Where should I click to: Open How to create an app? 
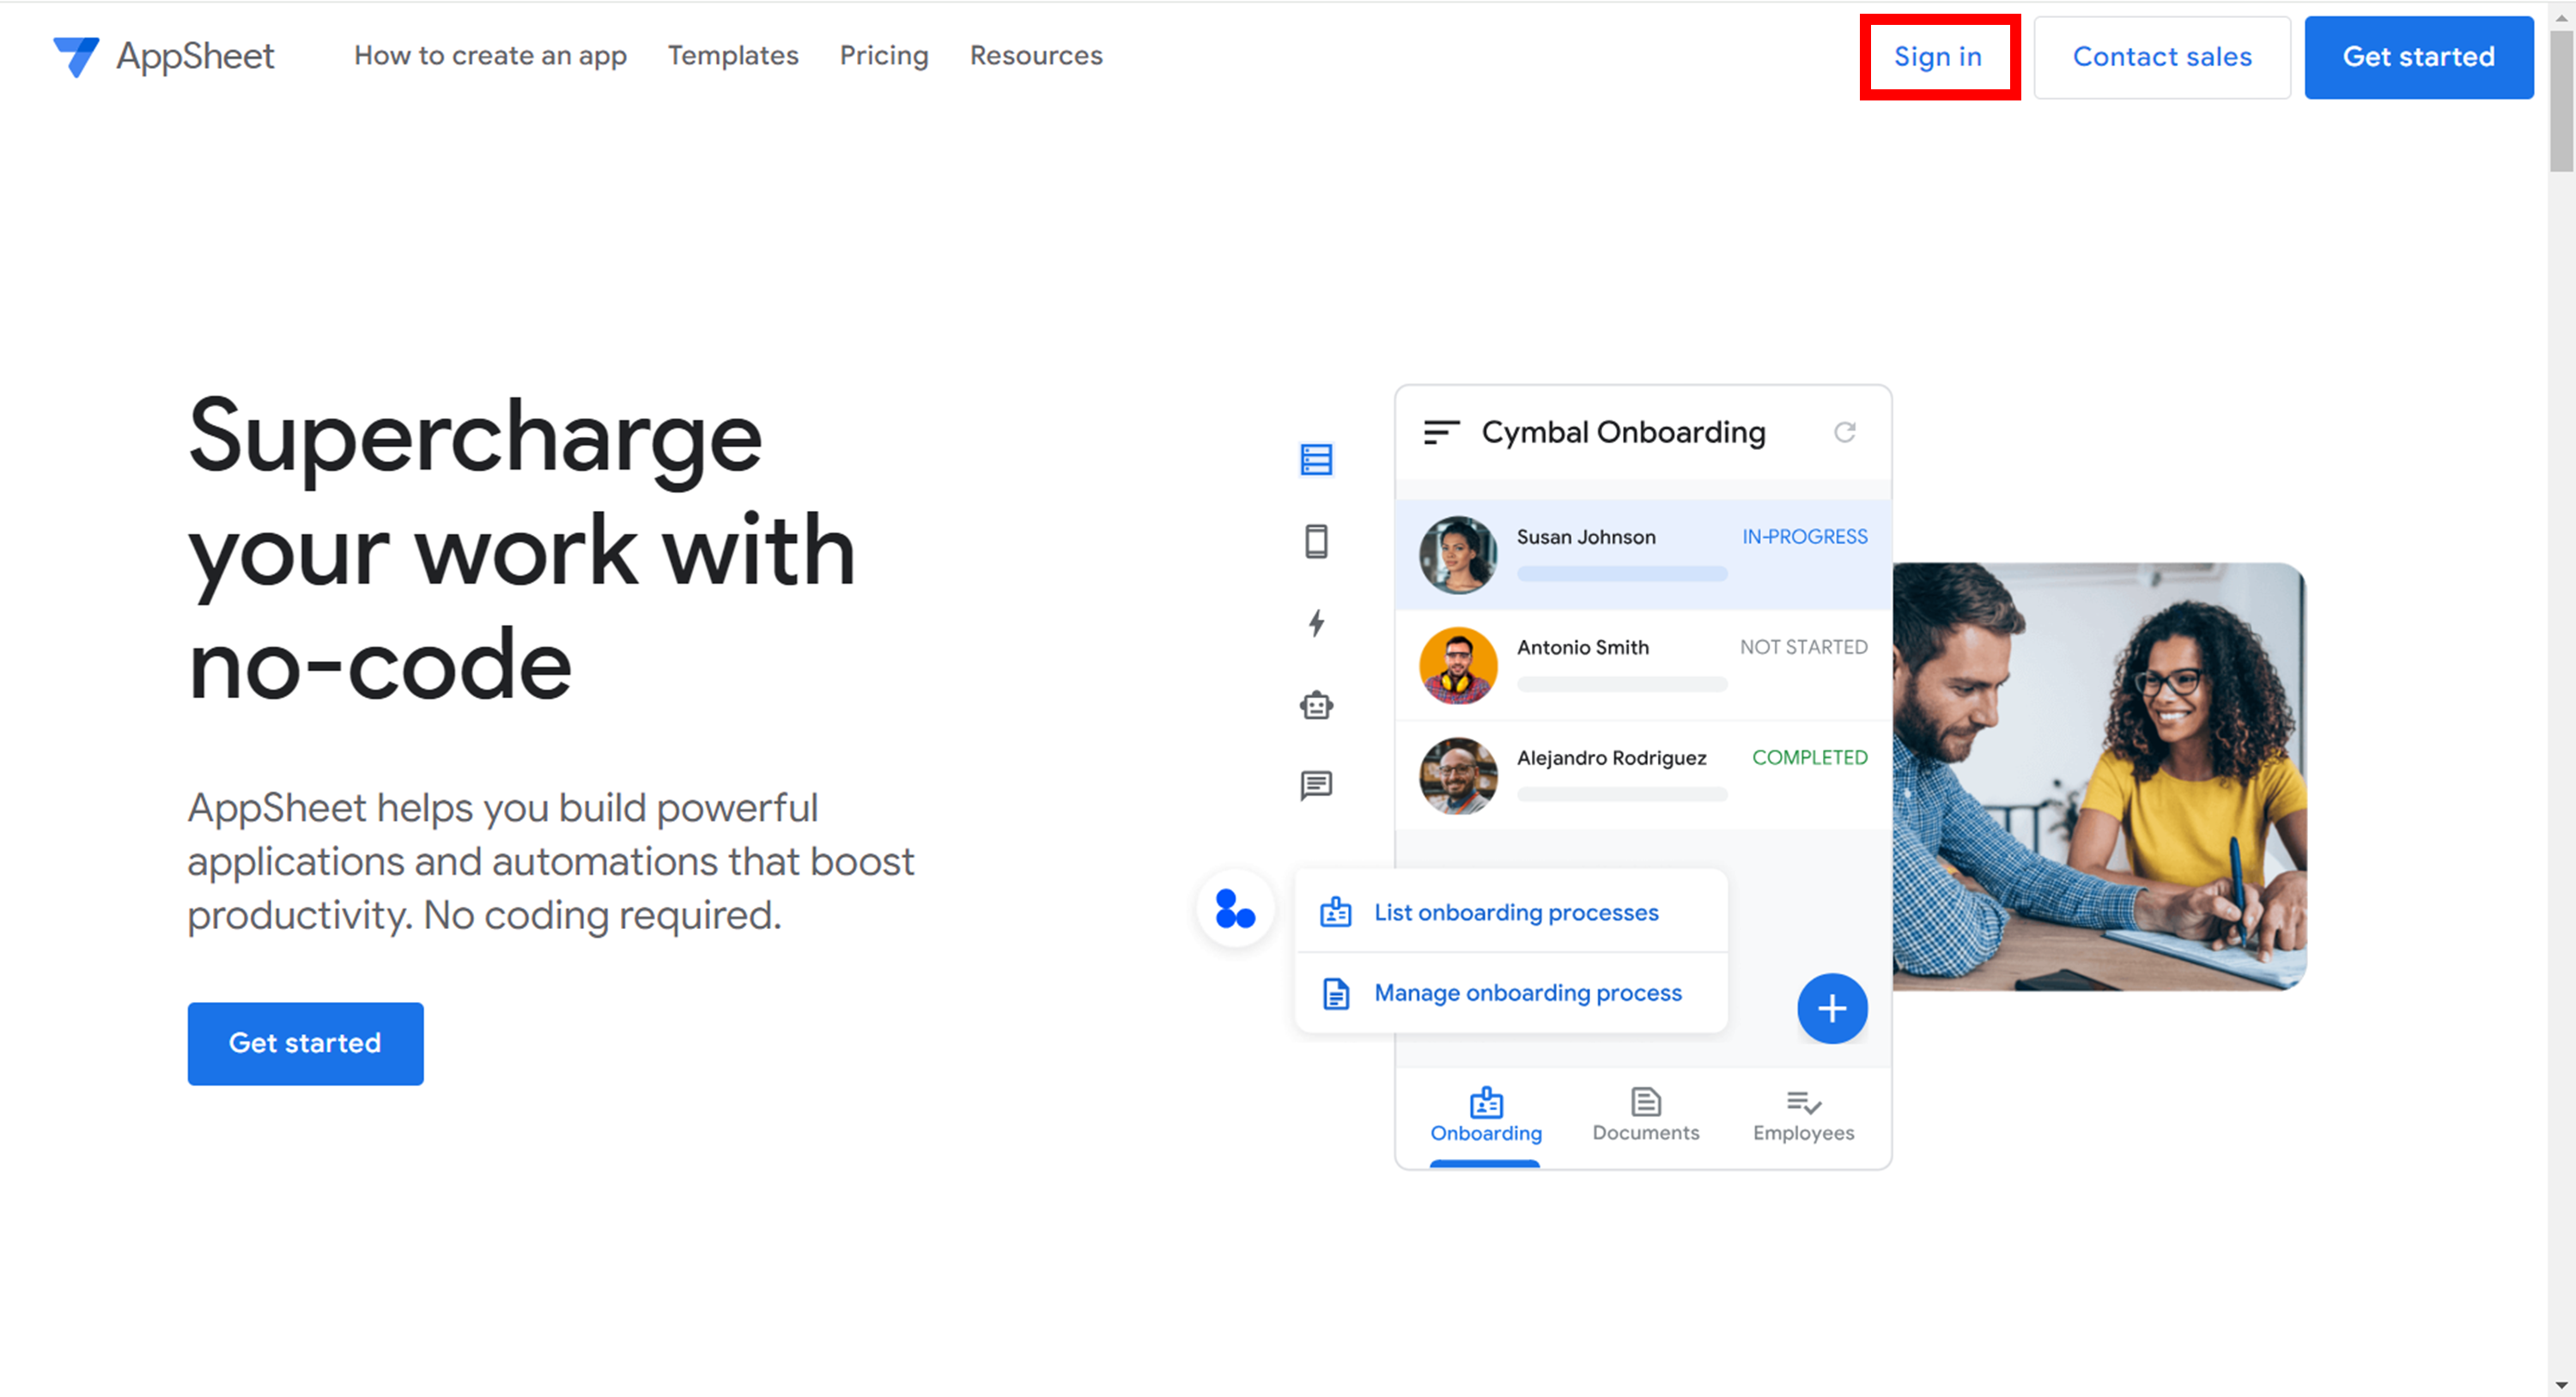tap(490, 56)
